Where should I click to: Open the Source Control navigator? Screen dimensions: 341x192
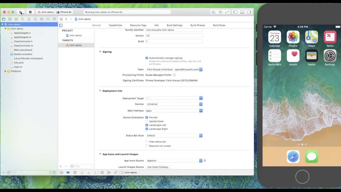[10, 19]
